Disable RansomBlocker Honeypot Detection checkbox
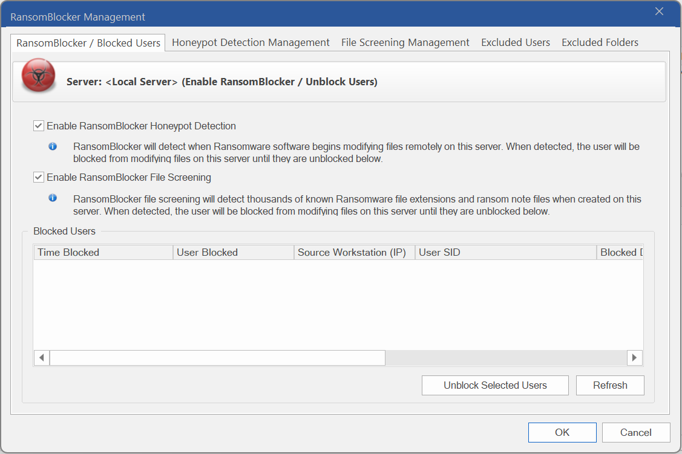682x454 pixels. (x=39, y=126)
